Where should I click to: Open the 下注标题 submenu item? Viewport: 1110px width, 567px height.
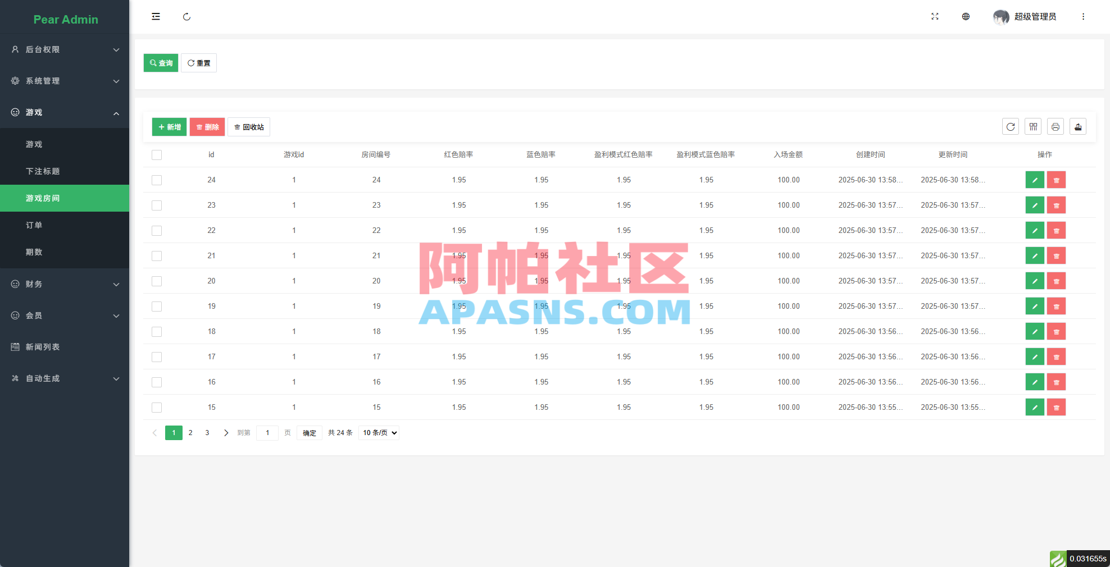[65, 171]
